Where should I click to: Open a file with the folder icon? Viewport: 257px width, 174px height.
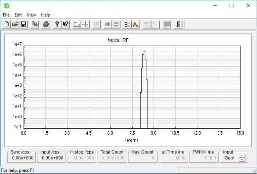click(15, 25)
